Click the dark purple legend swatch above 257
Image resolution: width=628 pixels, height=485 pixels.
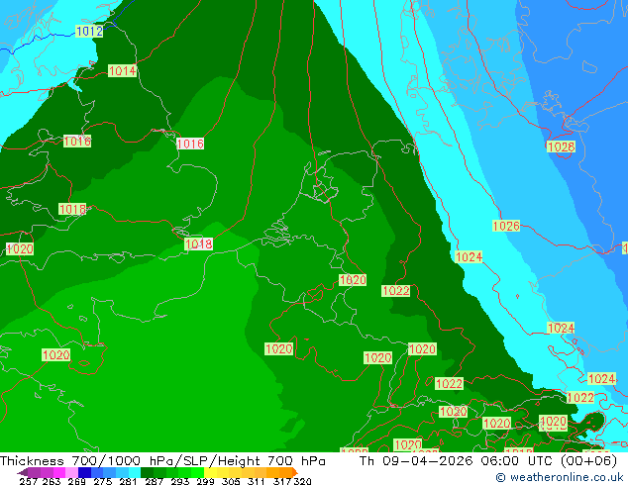[35, 472]
